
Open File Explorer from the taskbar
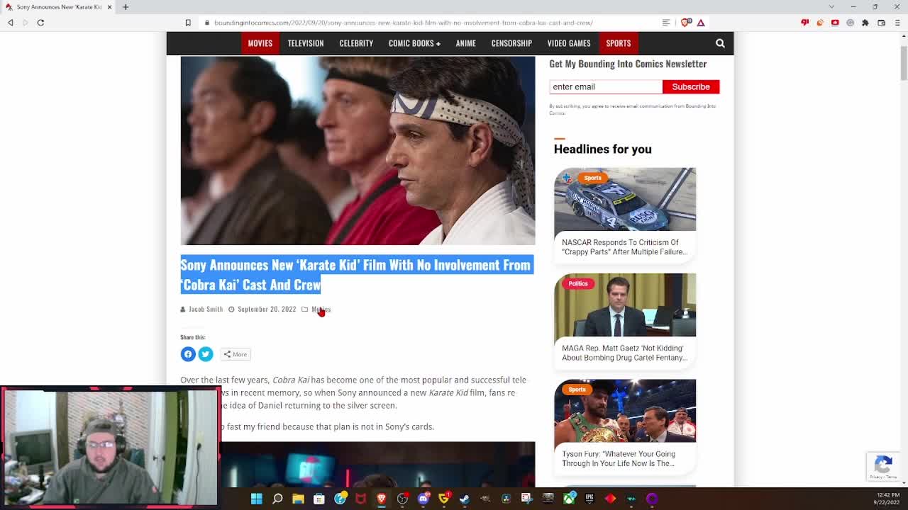298,499
